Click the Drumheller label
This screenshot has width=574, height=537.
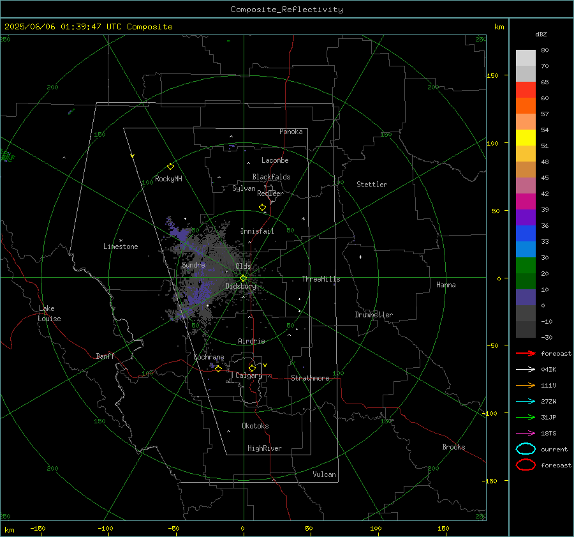pos(374,315)
